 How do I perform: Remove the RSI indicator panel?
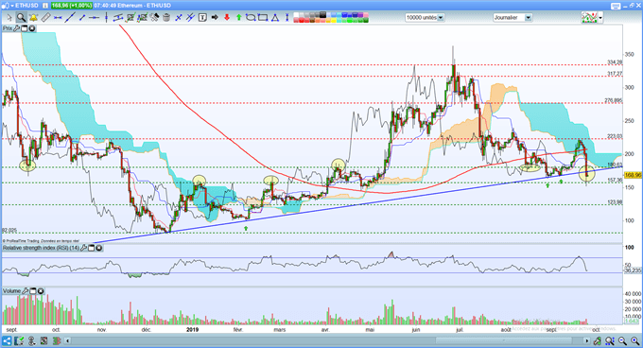pos(99,248)
